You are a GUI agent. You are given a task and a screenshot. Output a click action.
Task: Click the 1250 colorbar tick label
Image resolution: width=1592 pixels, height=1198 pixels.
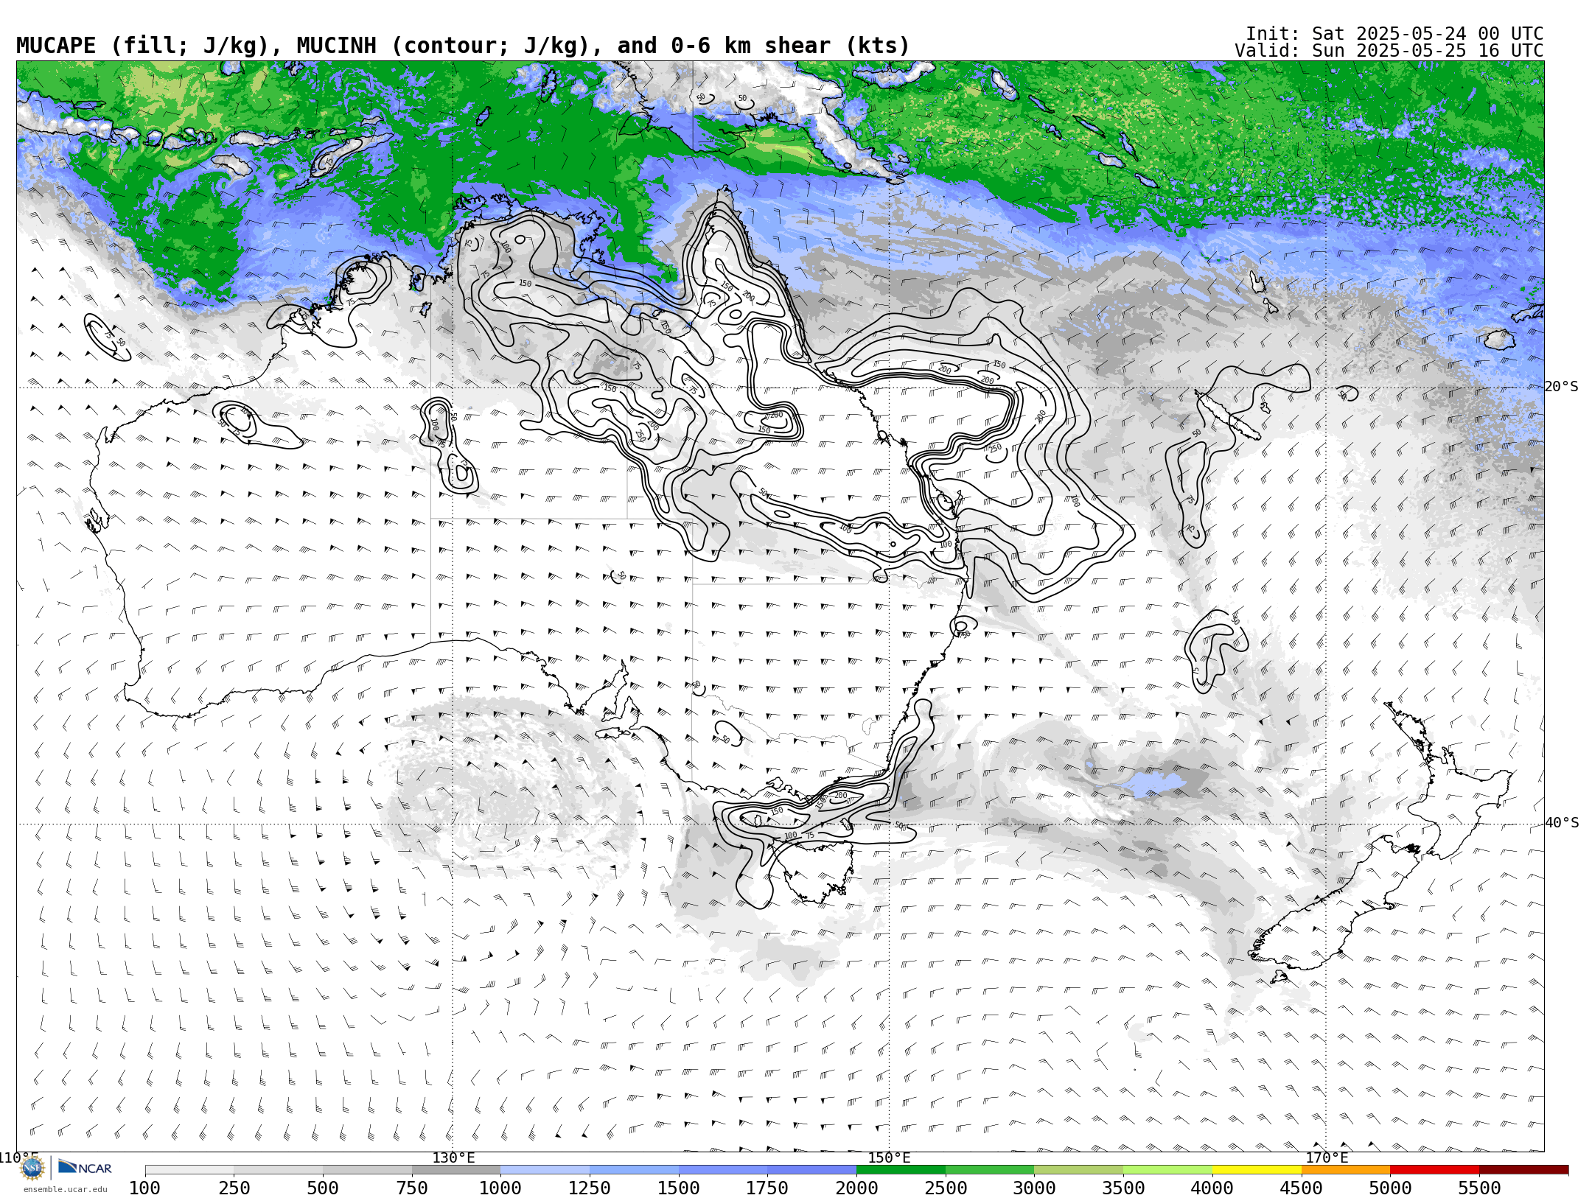pyautogui.click(x=590, y=1188)
